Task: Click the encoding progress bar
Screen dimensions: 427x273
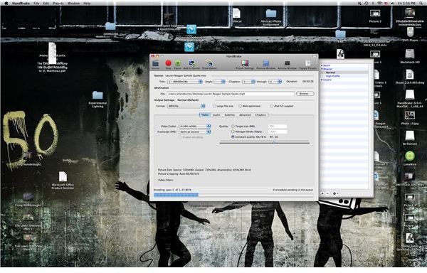Action: (233, 195)
